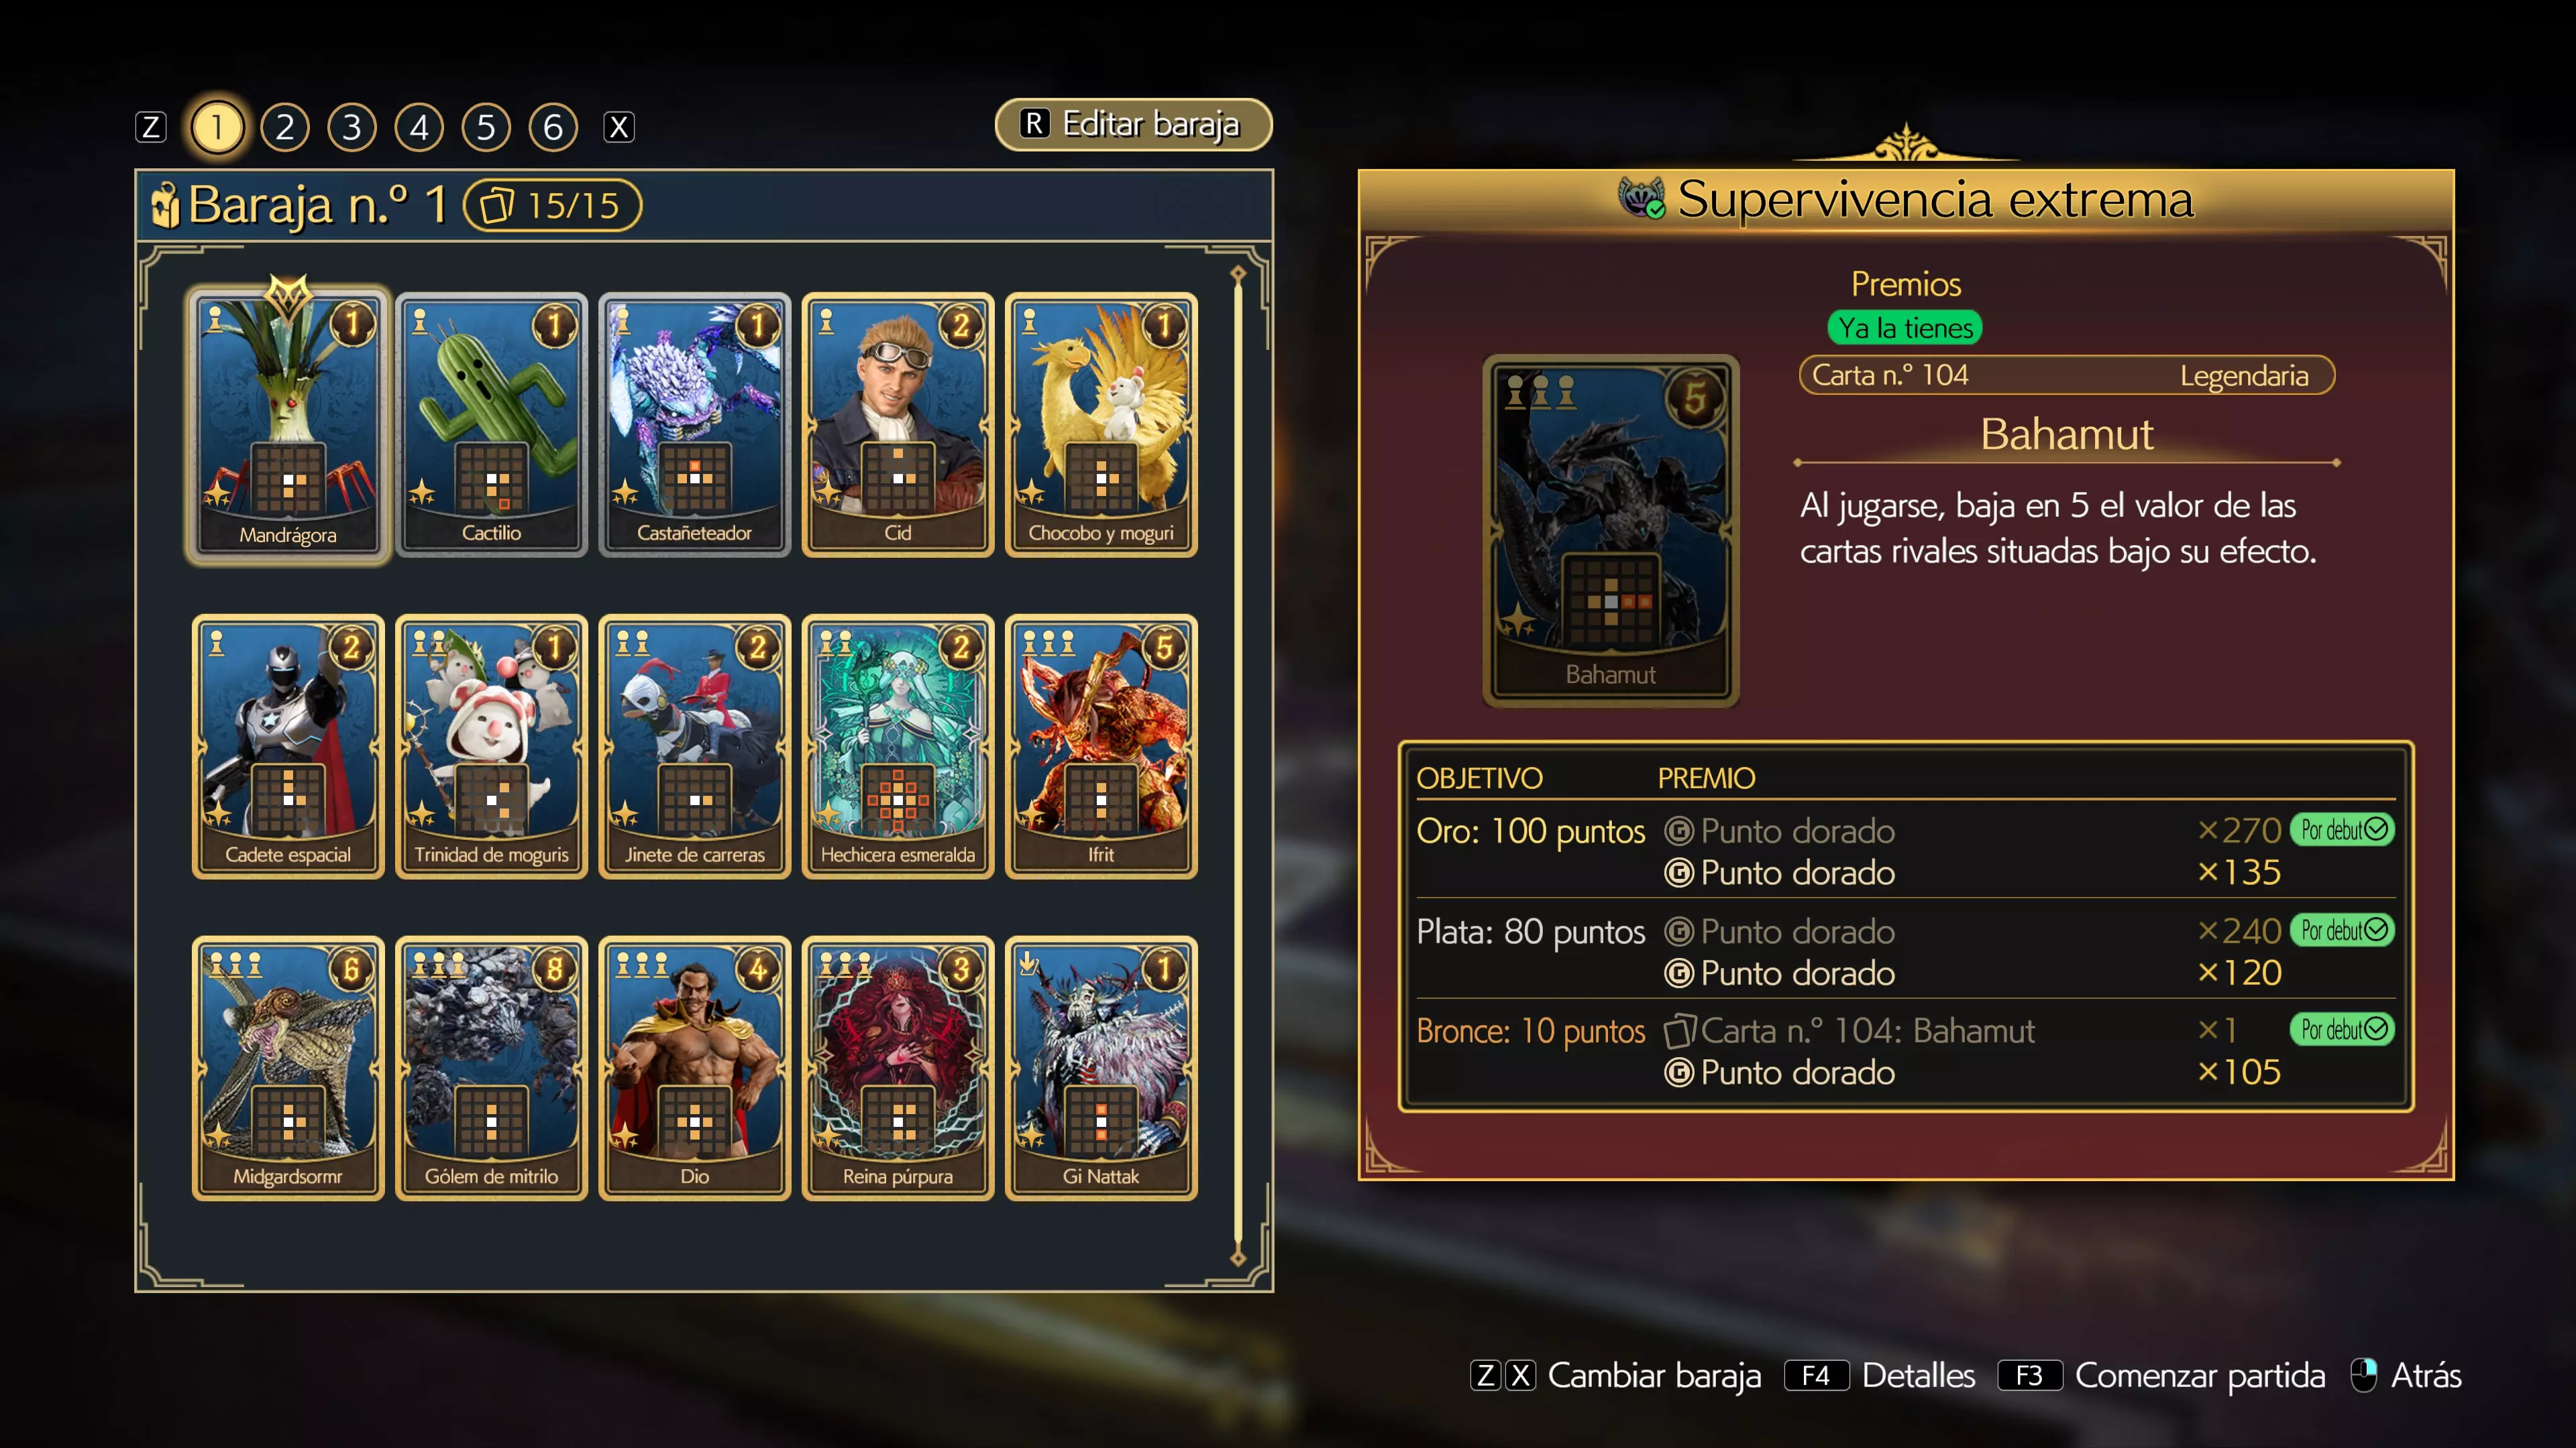Screen dimensions: 2576x1448
Task: Select the Gólem de mitrilo card
Action: (x=491, y=1069)
